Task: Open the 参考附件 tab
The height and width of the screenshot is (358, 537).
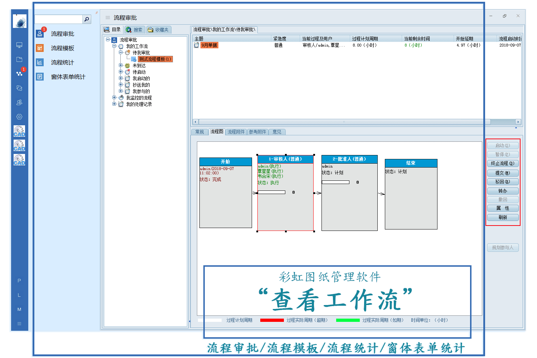Action: pos(257,132)
